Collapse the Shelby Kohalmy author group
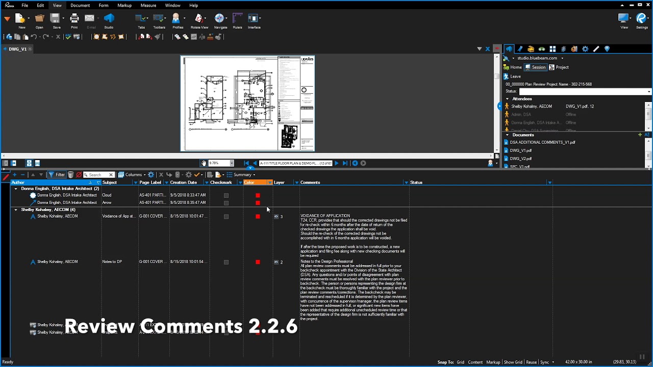 [16, 209]
